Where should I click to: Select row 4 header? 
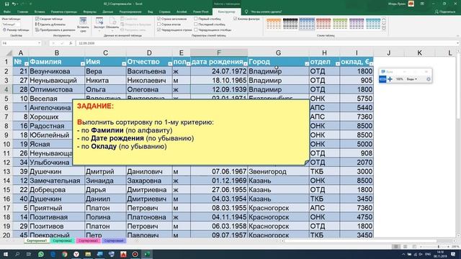click(6, 89)
